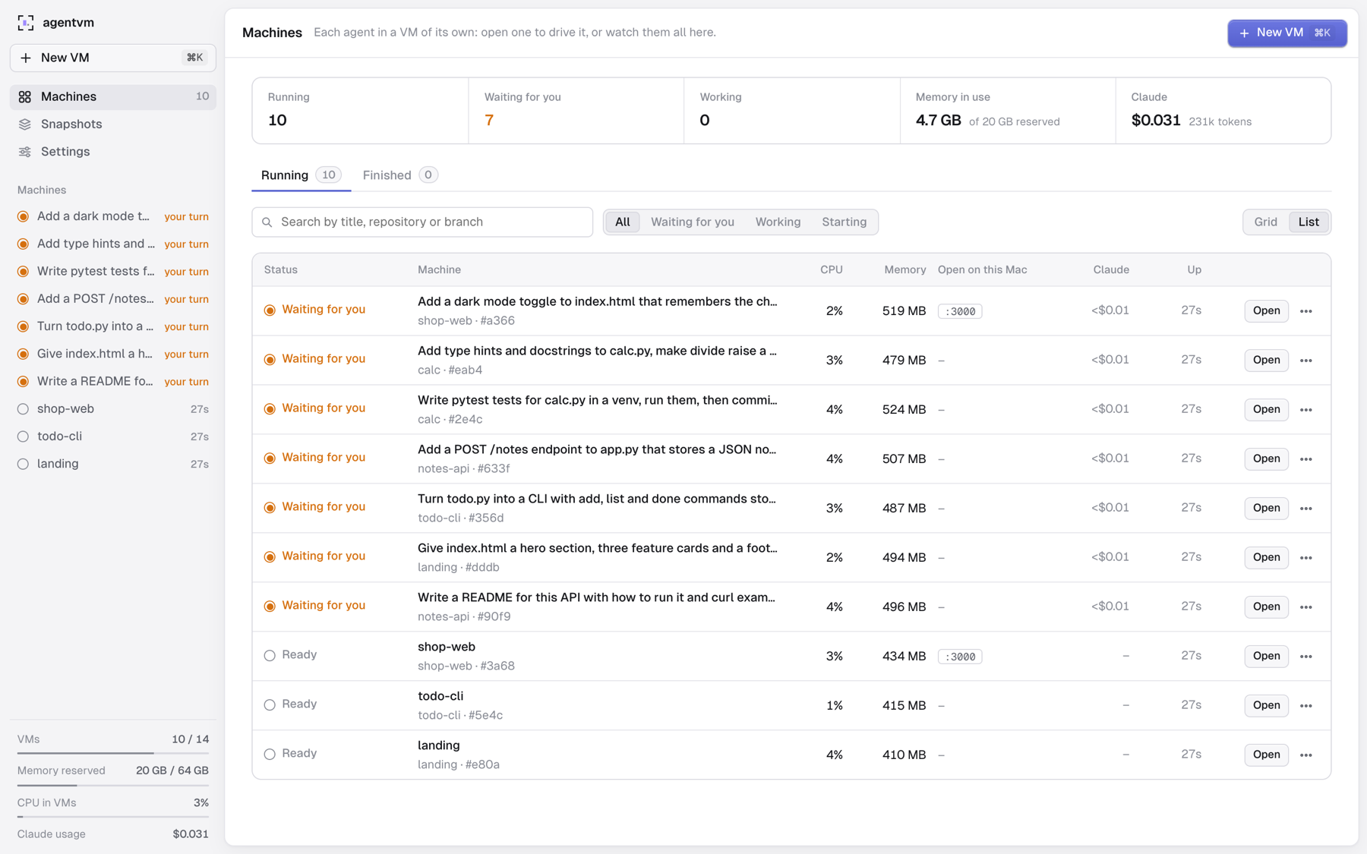This screenshot has height=854, width=1367.
Task: Open the landing Ready machine
Action: coord(1266,755)
